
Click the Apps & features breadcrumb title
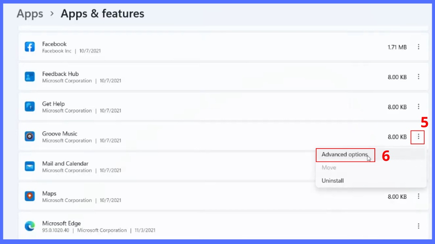[102, 14]
